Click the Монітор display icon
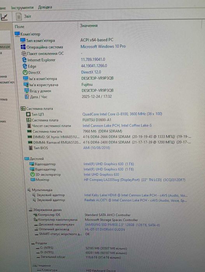The height and width of the screenshot is (272, 205). coord(33,180)
